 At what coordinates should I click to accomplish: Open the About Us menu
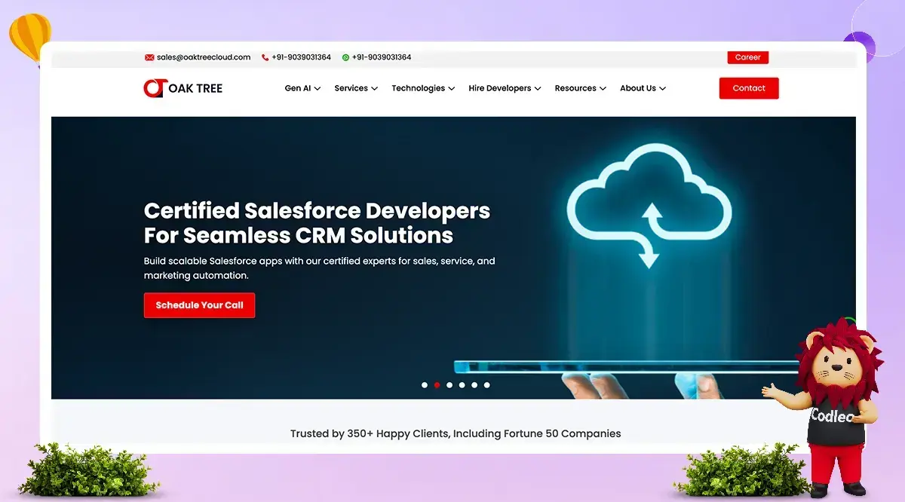pos(643,88)
